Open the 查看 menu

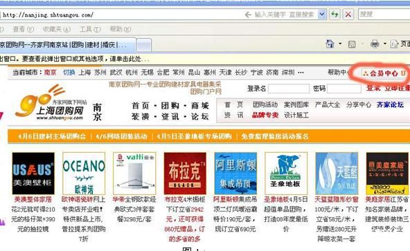(x=24, y=29)
